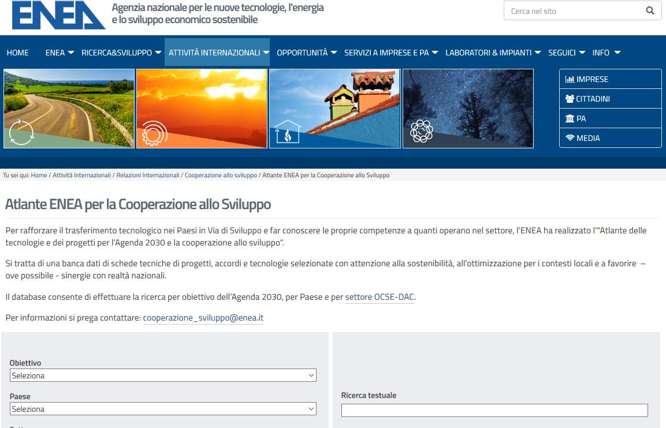666x428 pixels.
Task: Go to the HOME menu item
Action: [x=17, y=53]
